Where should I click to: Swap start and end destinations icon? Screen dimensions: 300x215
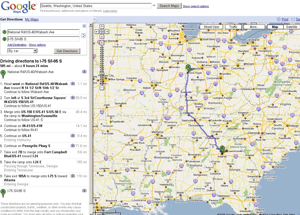click(83, 35)
